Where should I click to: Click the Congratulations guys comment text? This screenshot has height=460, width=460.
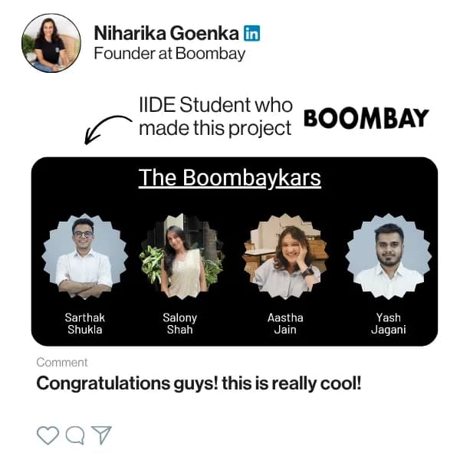(x=199, y=383)
